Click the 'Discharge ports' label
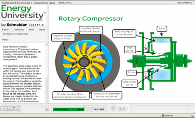Image resolution: width=195 pixels, height=118 pixels. 130,83
